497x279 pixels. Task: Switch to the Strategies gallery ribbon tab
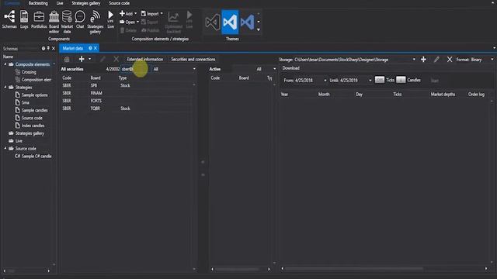click(86, 3)
